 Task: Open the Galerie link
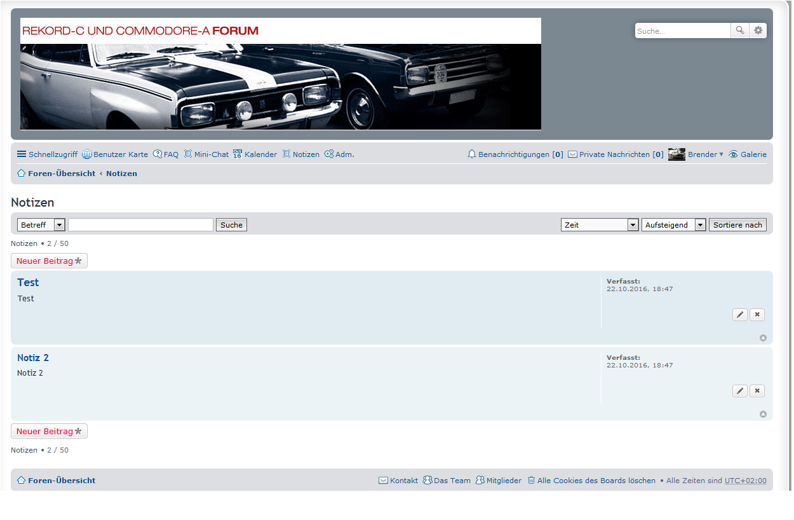coord(747,154)
